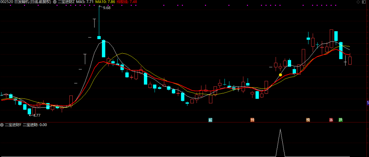Screen dimensions: 369x157
Task: Click the tall cyan candle below 9.68
Action: click(103, 49)
